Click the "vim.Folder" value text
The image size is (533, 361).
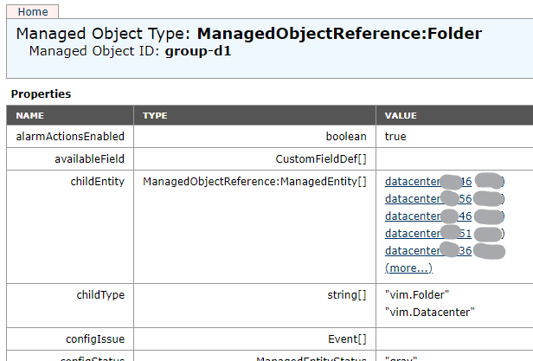(x=417, y=295)
